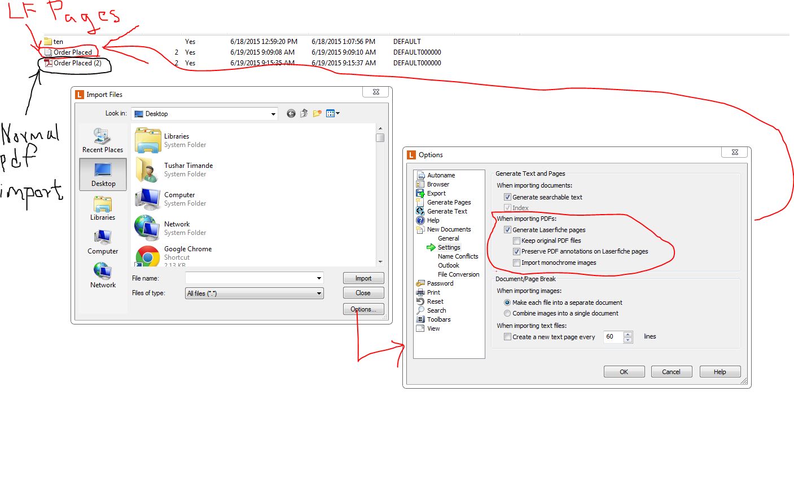Select Make each file into a separate document
The image size is (794, 498).
click(x=507, y=303)
